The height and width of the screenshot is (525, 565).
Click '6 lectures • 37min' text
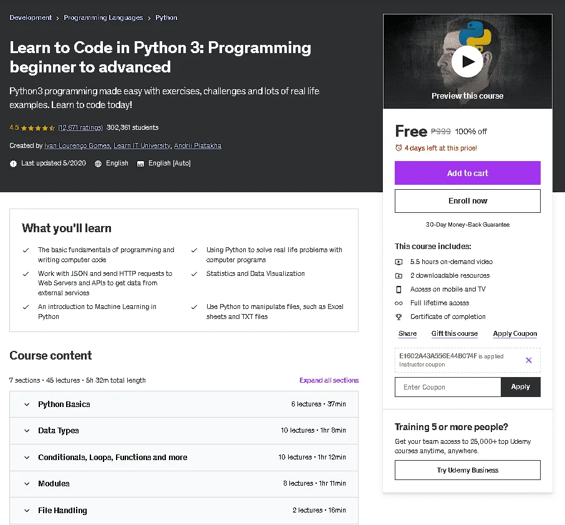pos(319,405)
